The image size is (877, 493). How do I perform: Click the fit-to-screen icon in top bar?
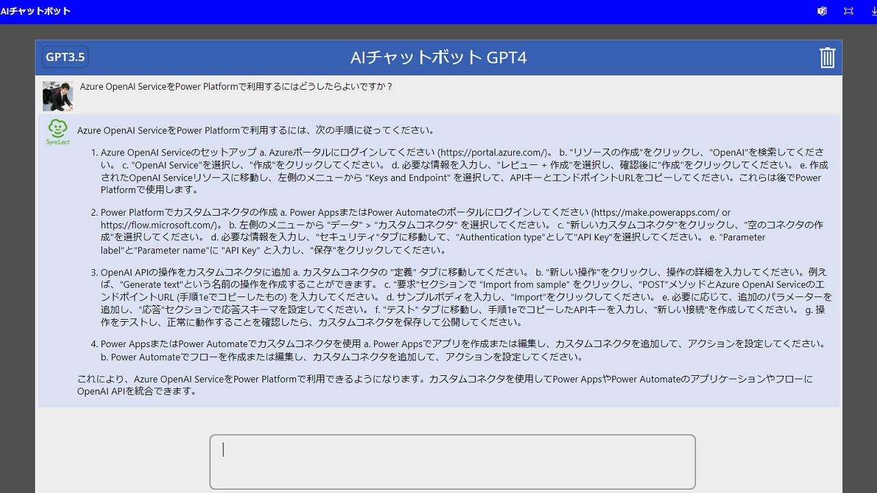point(848,11)
